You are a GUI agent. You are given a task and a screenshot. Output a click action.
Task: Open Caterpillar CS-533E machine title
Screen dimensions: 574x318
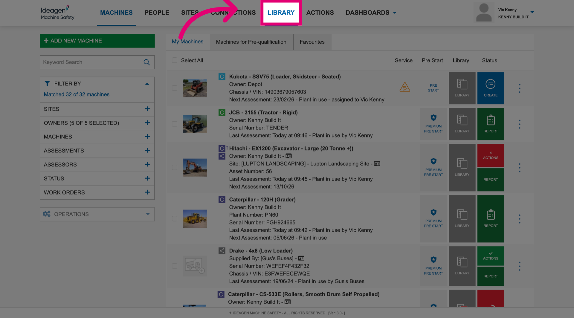[x=304, y=294]
